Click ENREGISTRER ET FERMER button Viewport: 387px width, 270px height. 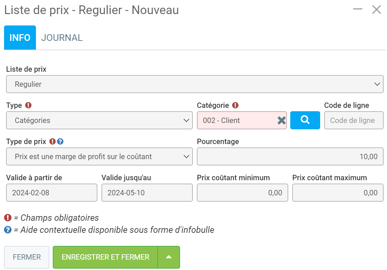pos(105,257)
